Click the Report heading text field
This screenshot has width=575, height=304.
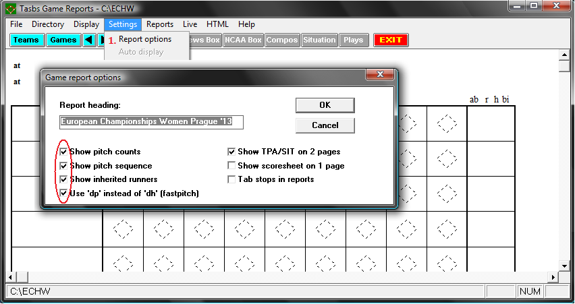tap(151, 122)
